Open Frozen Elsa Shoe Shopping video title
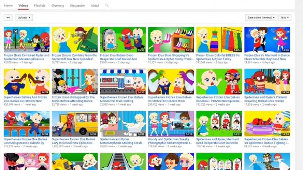Image resolution: width=303 pixels, height=170 pixels. 171,57
